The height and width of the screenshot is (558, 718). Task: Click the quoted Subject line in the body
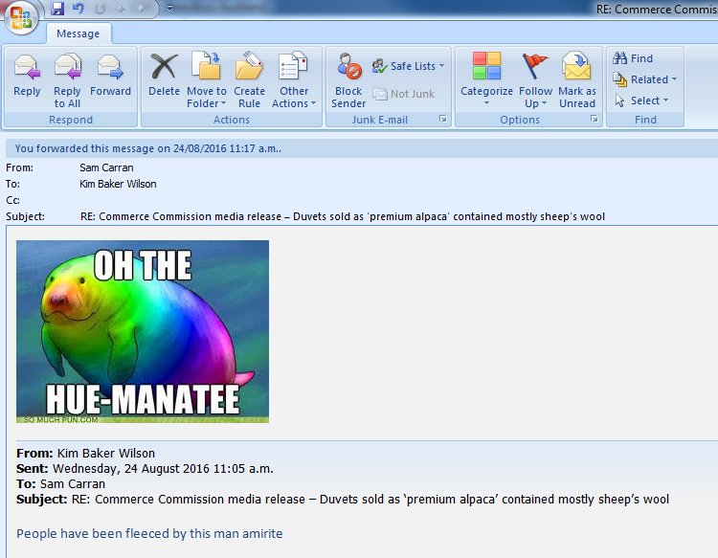pyautogui.click(x=343, y=500)
